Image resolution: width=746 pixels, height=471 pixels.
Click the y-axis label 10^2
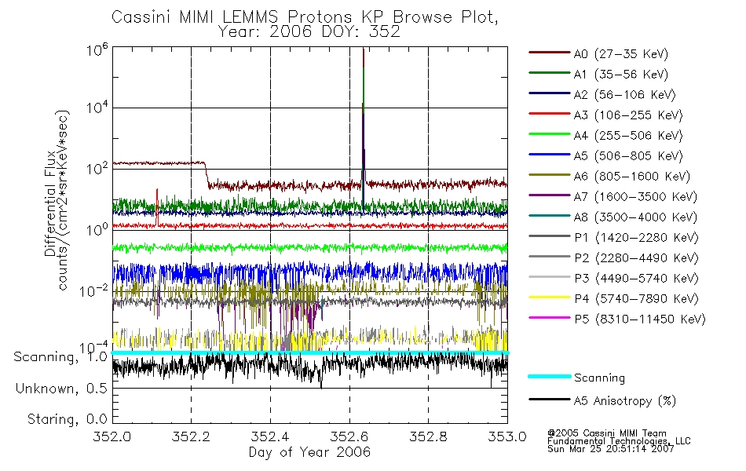point(97,169)
